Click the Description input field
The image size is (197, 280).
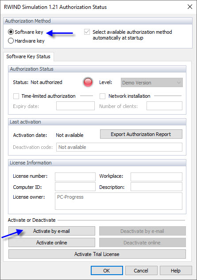[156, 187]
